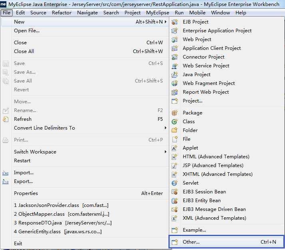
Task: Expand the Switch Workspace submenu
Action: [166, 152]
